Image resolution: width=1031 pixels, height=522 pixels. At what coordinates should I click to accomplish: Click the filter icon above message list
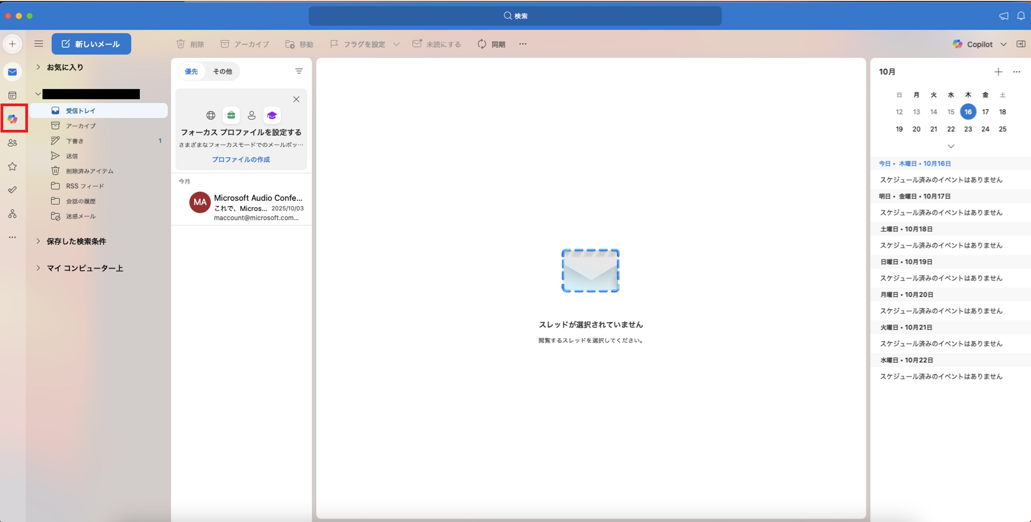299,71
